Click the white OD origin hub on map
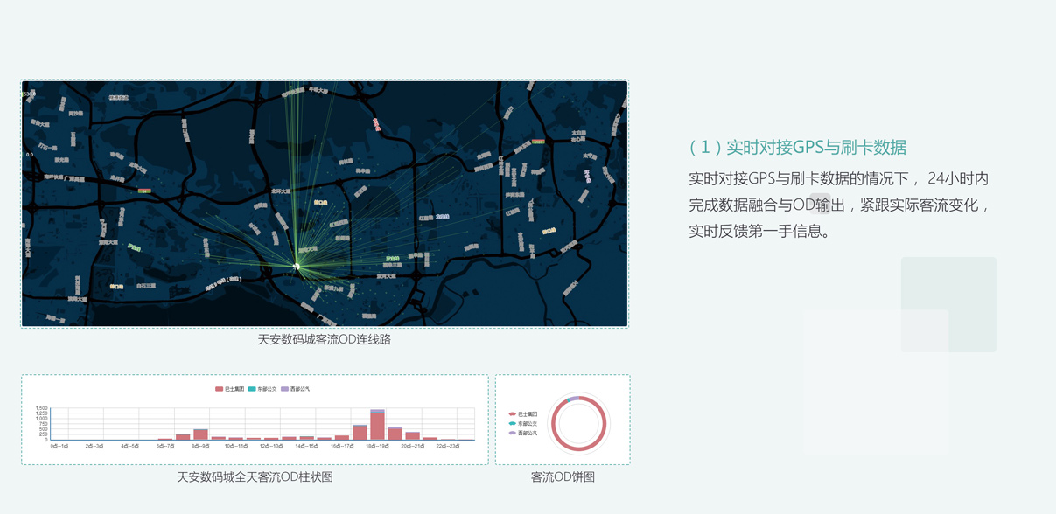The height and width of the screenshot is (514, 1056). coord(297,266)
